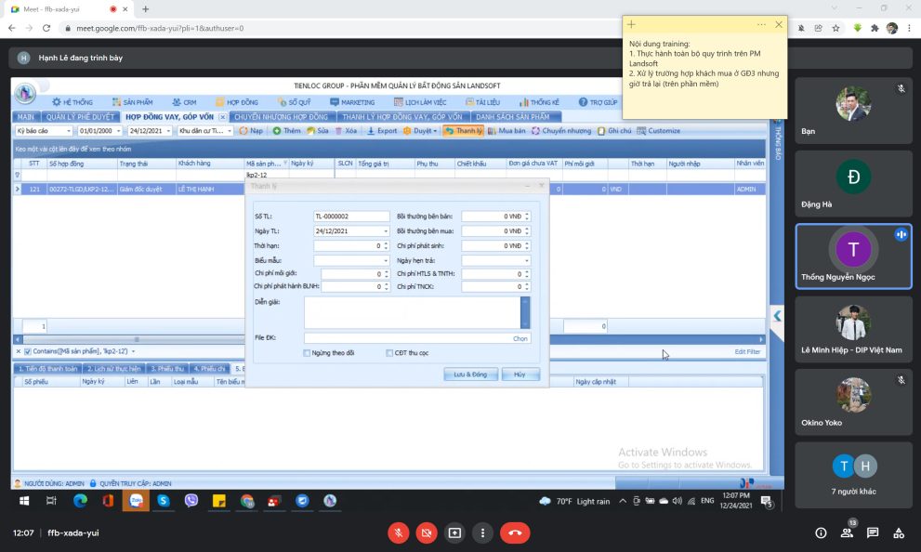Viewport: 921px width, 552px height.
Task: Click the Nạp reload toolbar button
Action: 251,130
